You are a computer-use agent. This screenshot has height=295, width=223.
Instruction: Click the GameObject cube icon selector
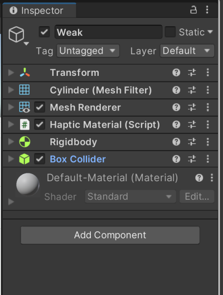pos(18,36)
